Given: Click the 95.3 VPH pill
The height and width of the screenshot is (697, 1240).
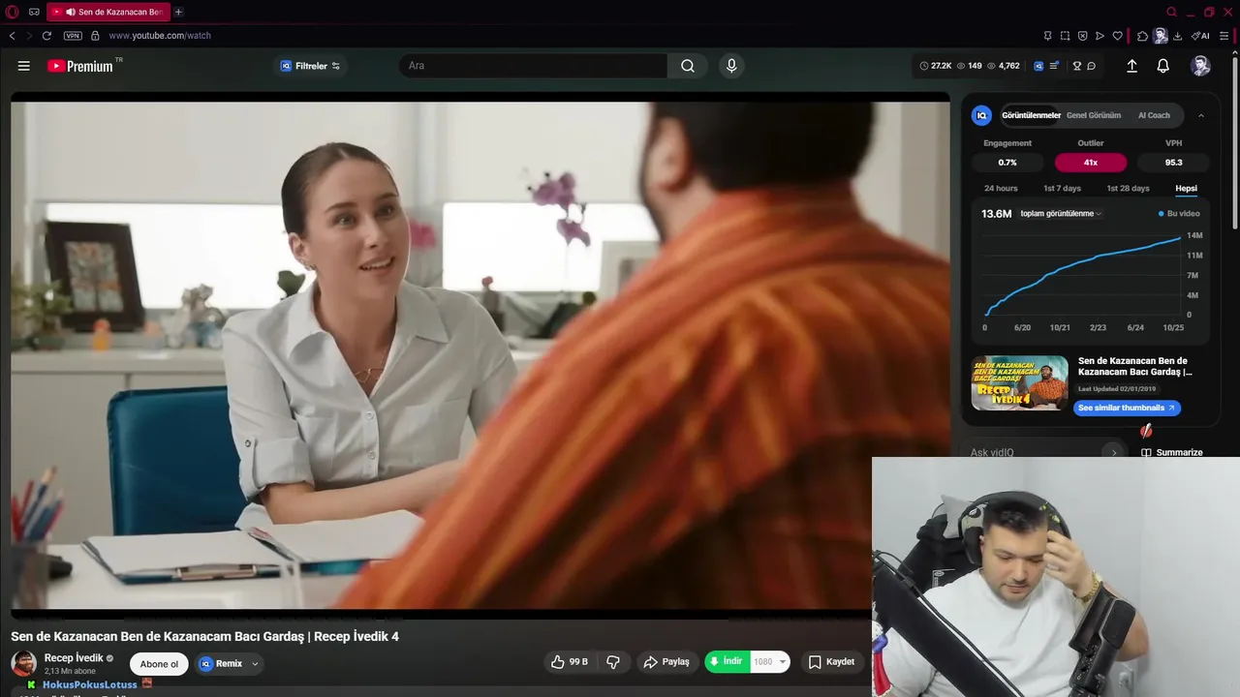Looking at the screenshot, I should click(1174, 163).
